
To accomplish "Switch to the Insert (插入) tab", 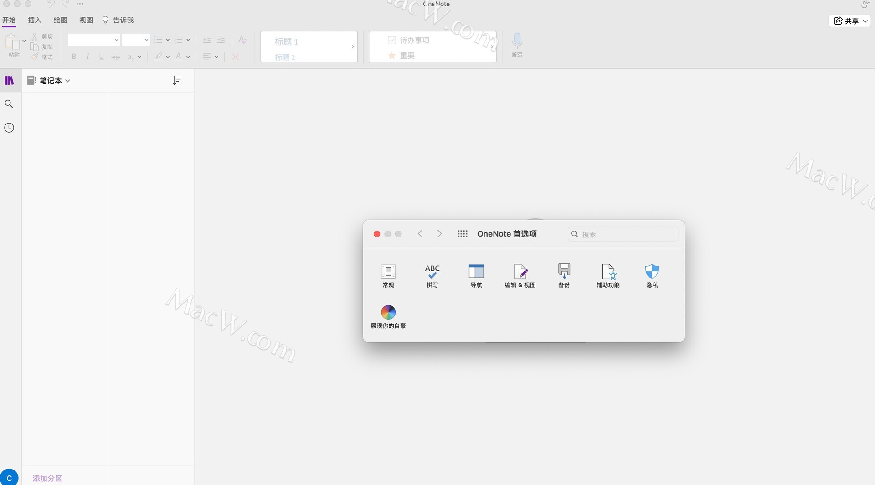I will pyautogui.click(x=35, y=20).
